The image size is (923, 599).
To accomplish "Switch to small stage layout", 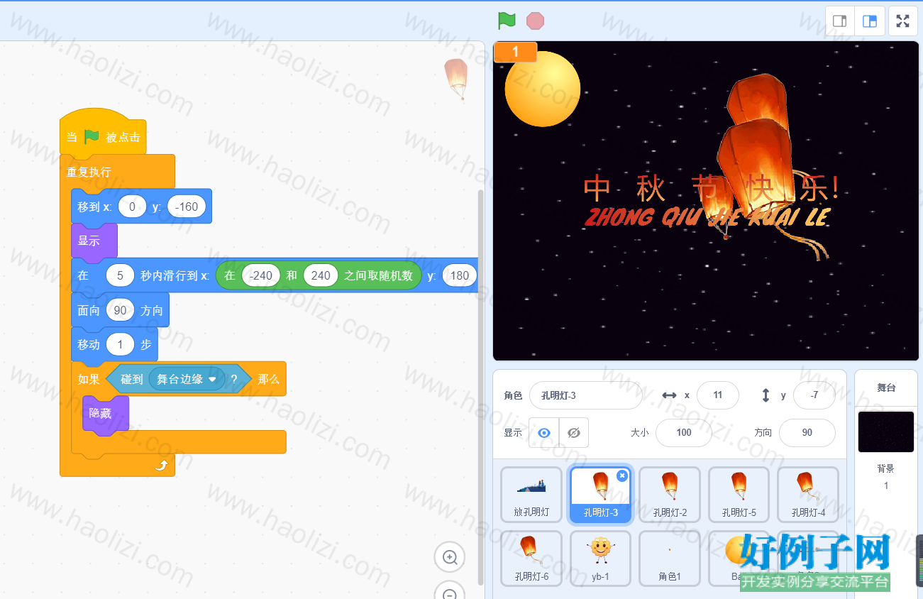I will (839, 21).
